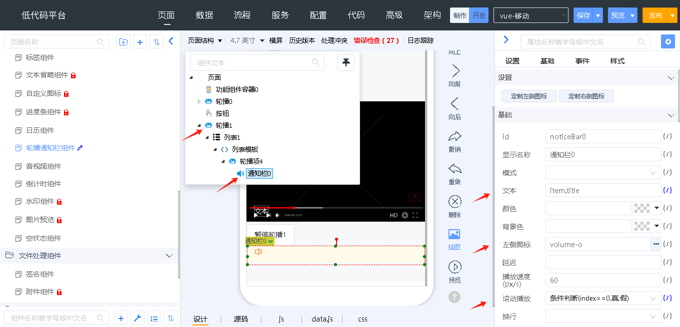Open the 背景色 color swatch picker

tap(647, 226)
